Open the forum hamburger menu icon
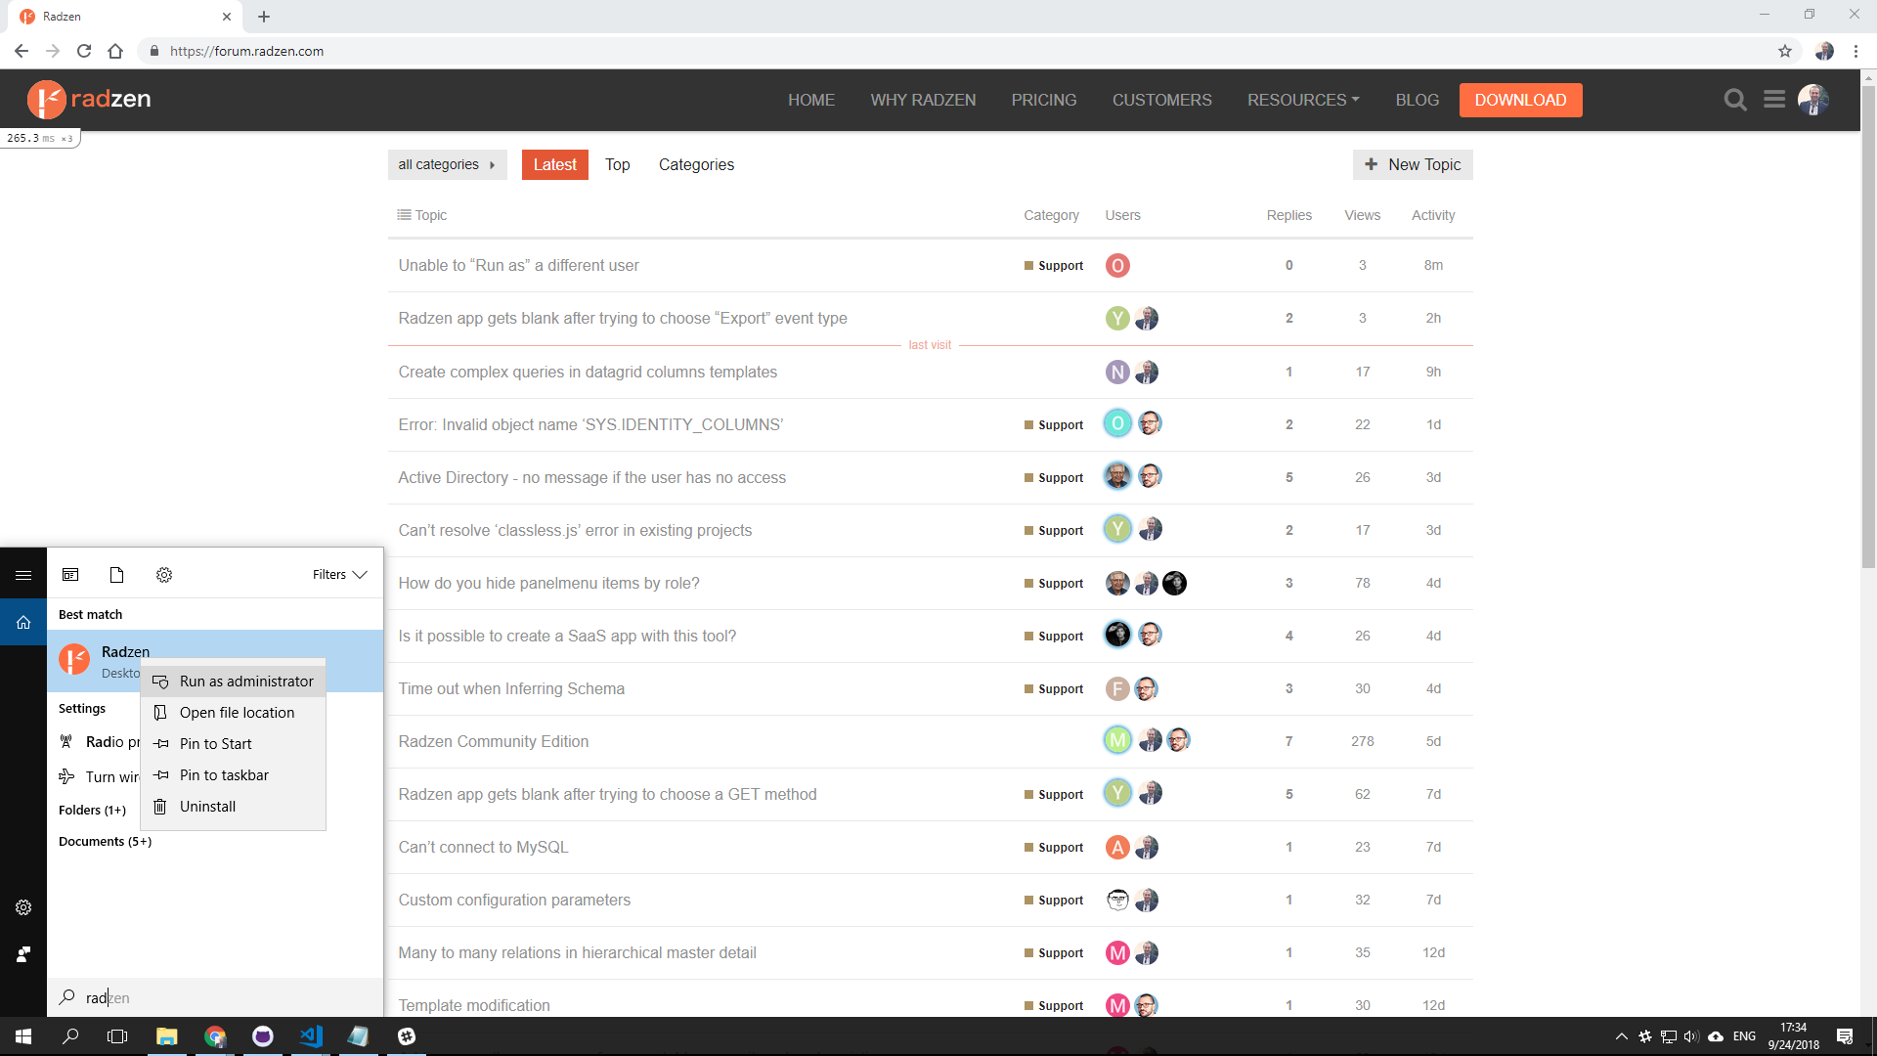Screen dimensions: 1877x1056 point(1774,100)
